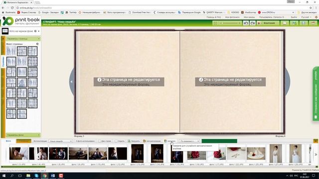Open Windows taskbar search
Screen dimensions: 319x179
[12, 176]
